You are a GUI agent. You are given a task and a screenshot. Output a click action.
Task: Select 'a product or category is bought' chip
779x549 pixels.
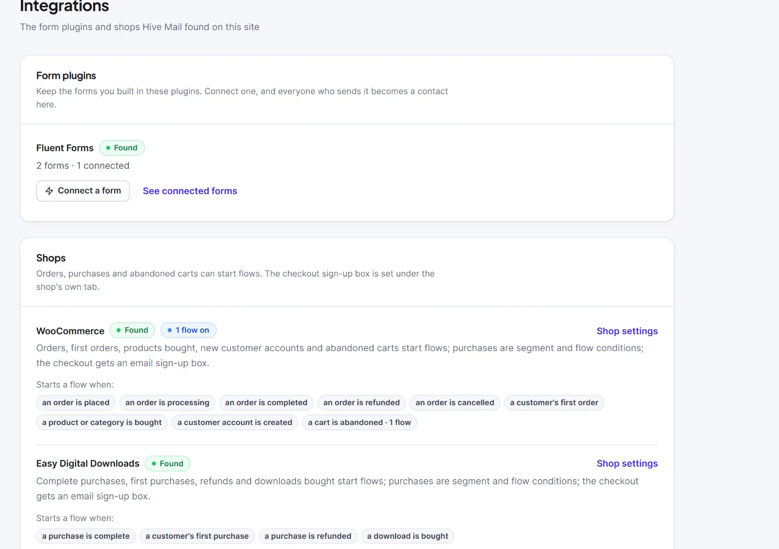tap(102, 423)
